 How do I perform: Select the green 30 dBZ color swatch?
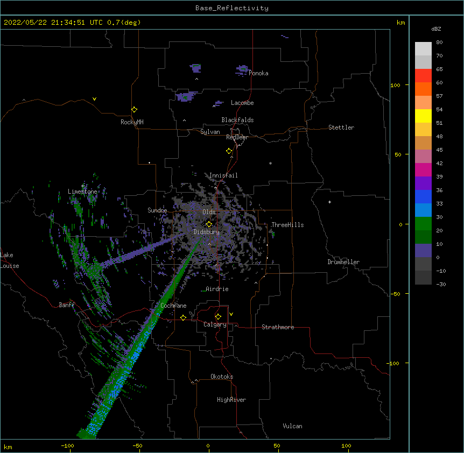[423, 224]
